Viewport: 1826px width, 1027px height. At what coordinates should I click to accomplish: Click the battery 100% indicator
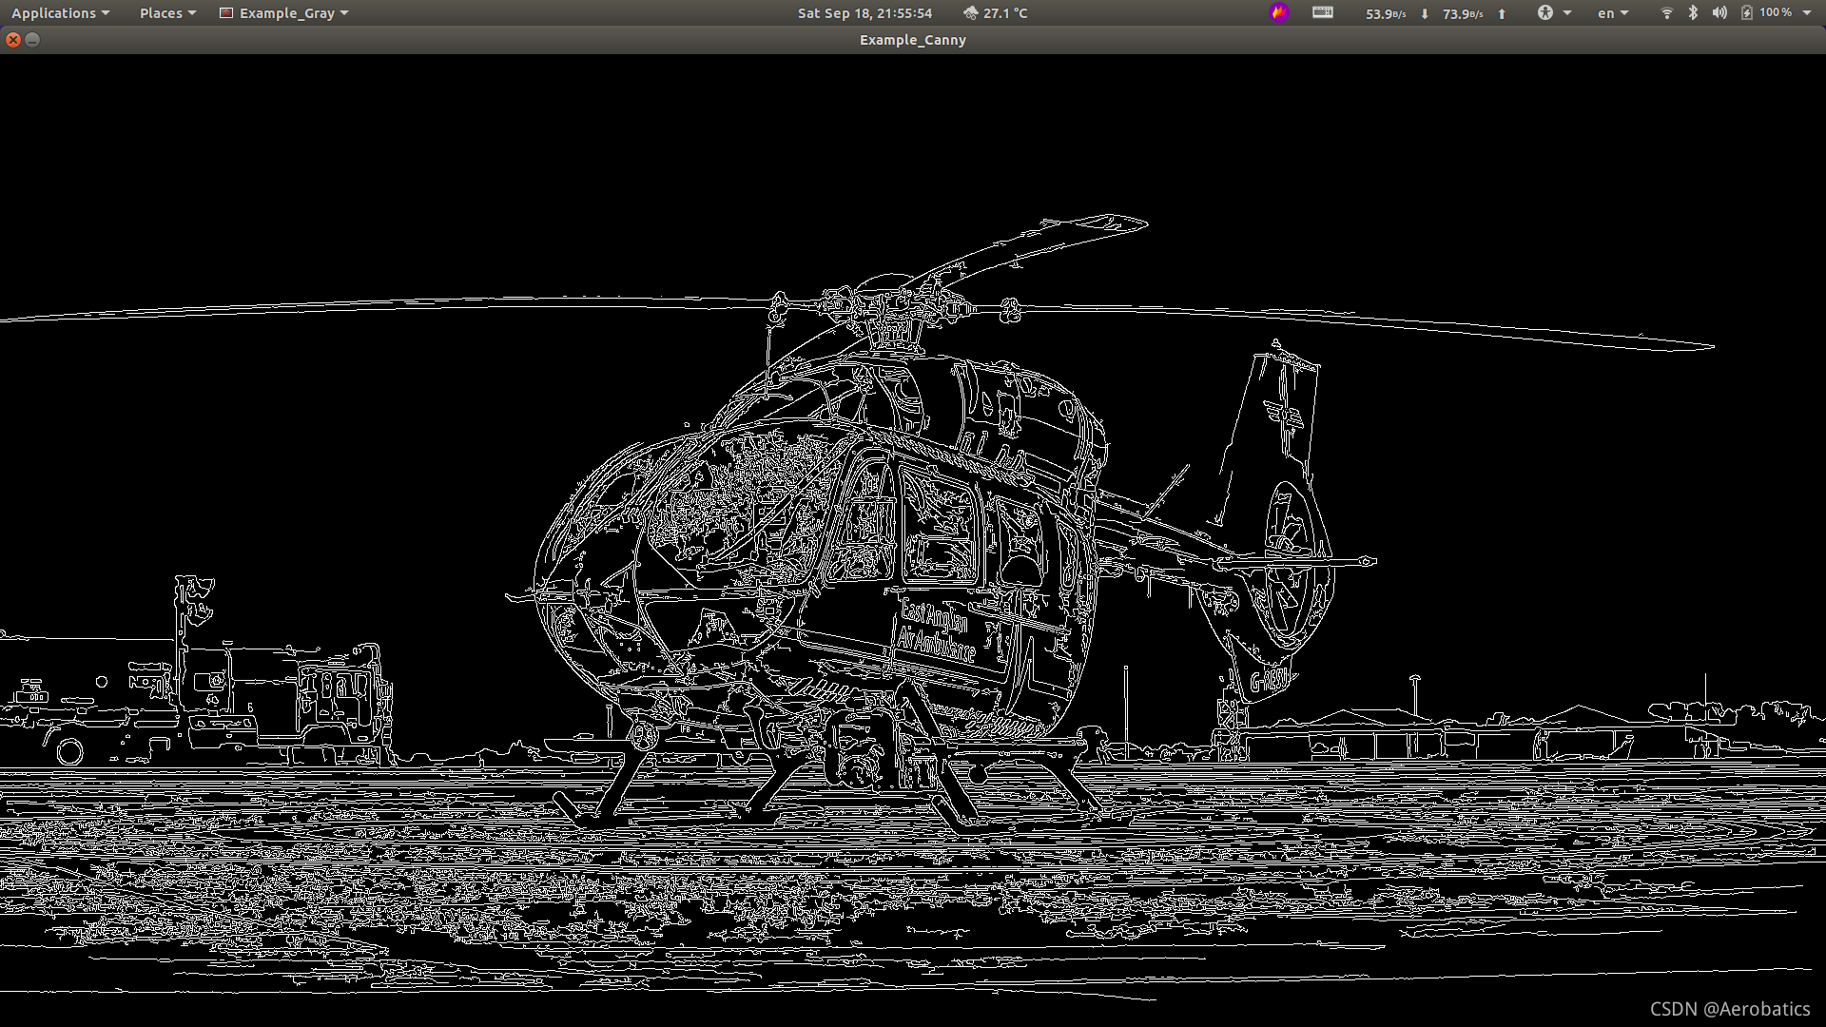click(x=1767, y=12)
